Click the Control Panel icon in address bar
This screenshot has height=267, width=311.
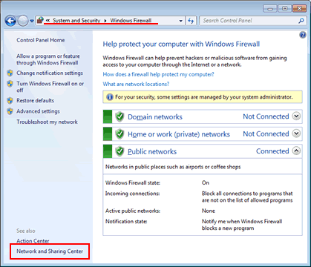pos(40,21)
